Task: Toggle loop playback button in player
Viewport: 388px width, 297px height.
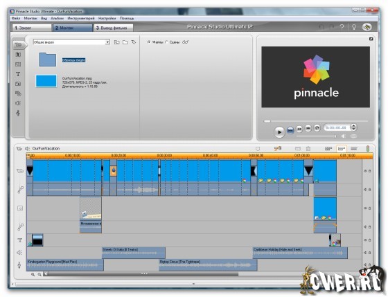Action: tap(317, 128)
